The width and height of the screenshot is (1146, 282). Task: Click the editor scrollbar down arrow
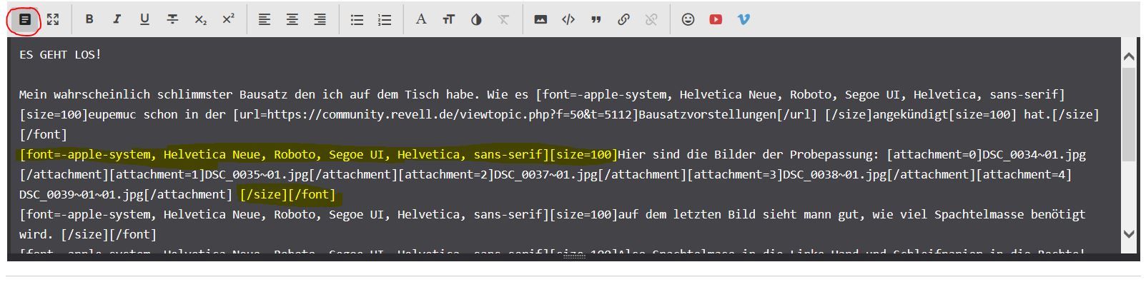coord(1129,233)
